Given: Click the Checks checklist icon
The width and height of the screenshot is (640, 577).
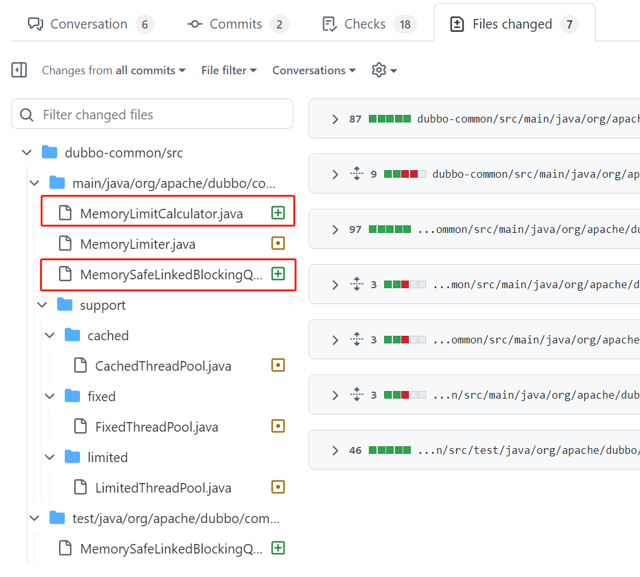Looking at the screenshot, I should click(x=330, y=24).
